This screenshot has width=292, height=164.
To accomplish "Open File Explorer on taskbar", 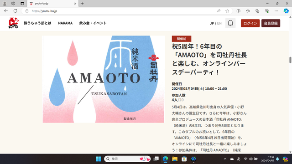I will pos(175,159).
